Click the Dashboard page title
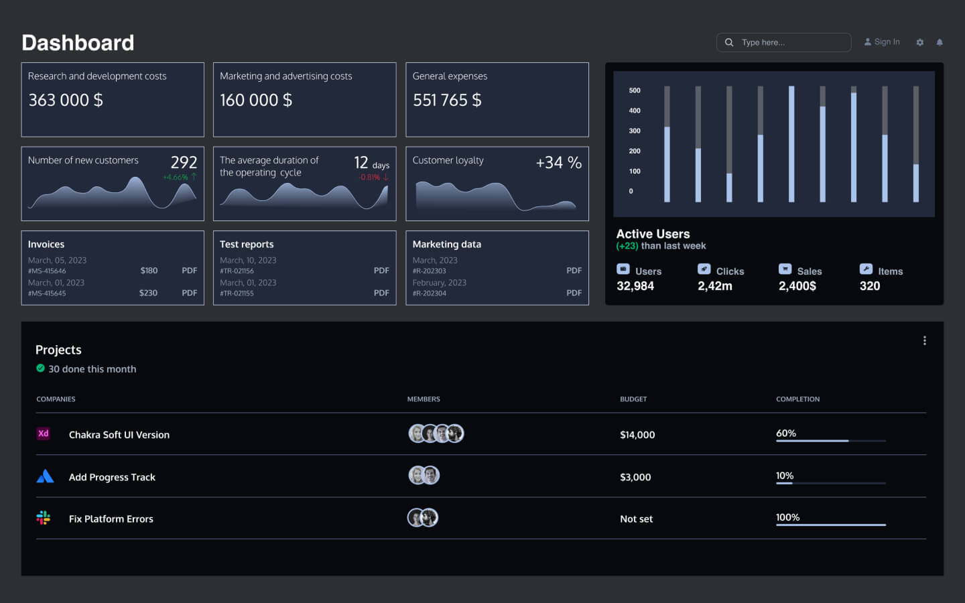This screenshot has width=965, height=603. 78,43
